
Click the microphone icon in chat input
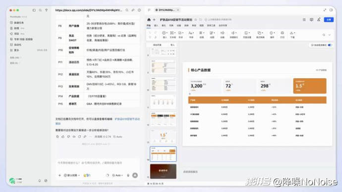[x=128, y=175]
